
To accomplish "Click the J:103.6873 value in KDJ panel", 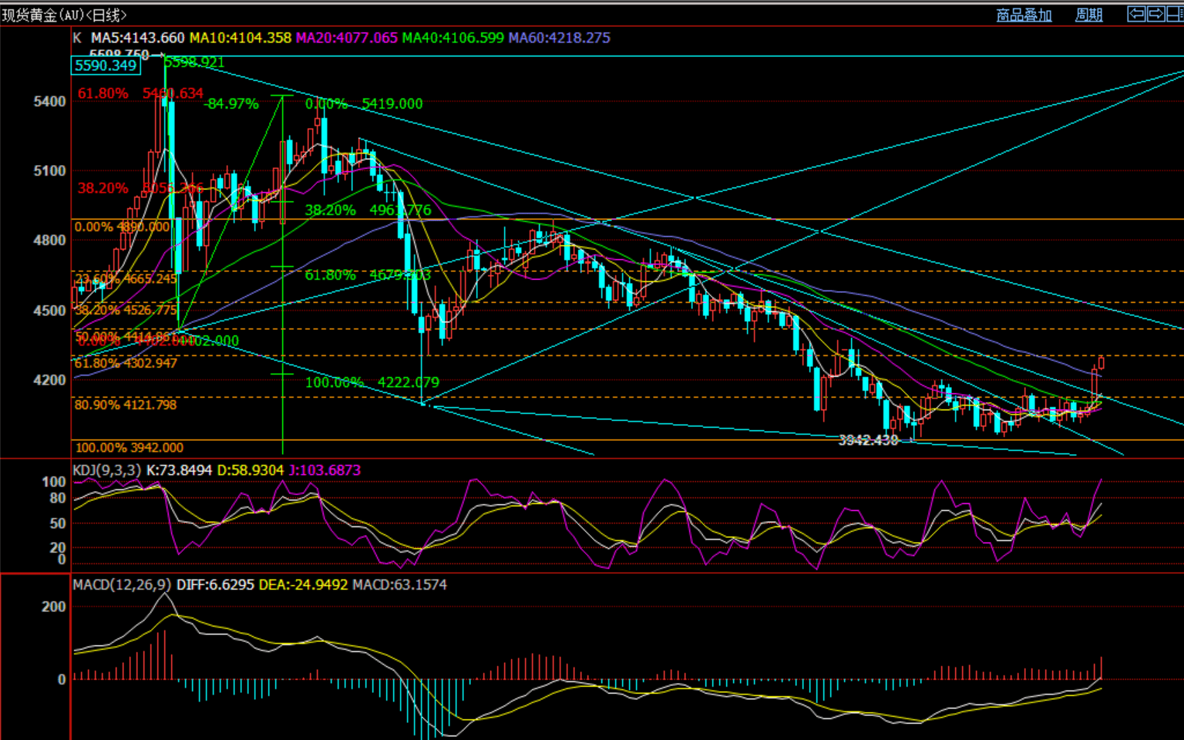I will tap(325, 470).
